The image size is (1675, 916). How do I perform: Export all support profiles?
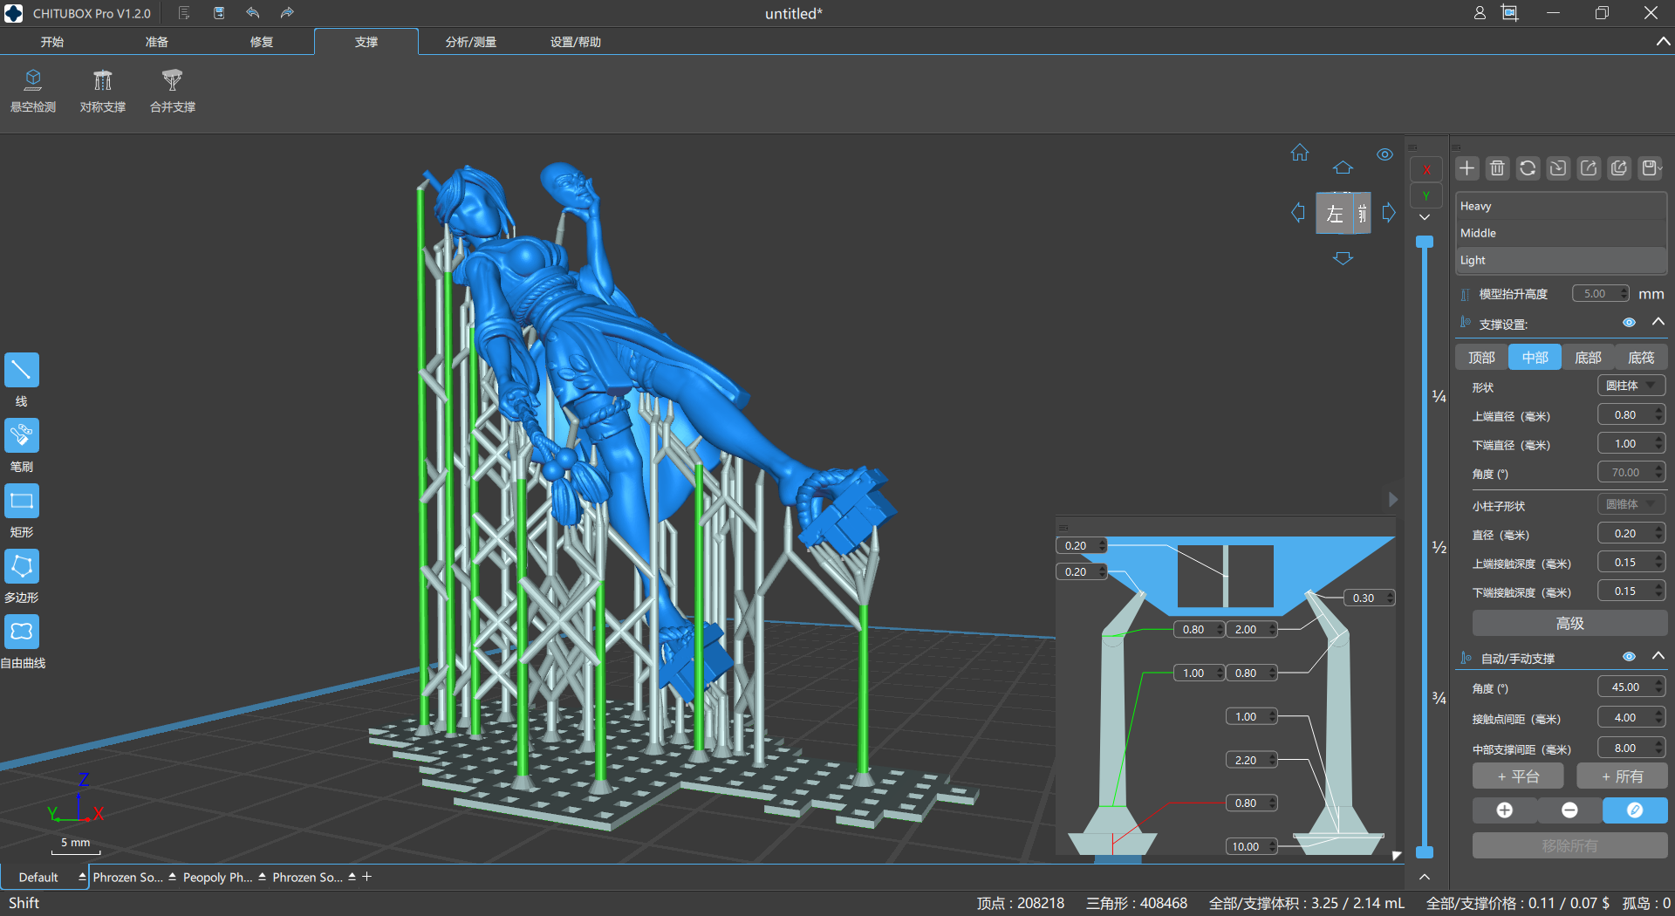(1619, 168)
